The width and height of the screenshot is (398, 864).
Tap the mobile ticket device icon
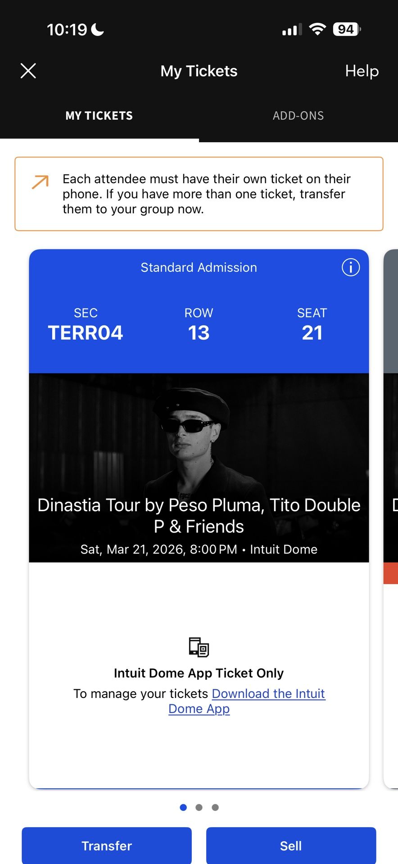(x=199, y=647)
